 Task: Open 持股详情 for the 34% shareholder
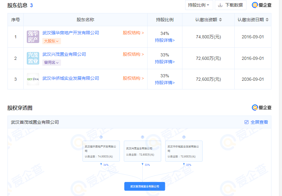(165, 40)
